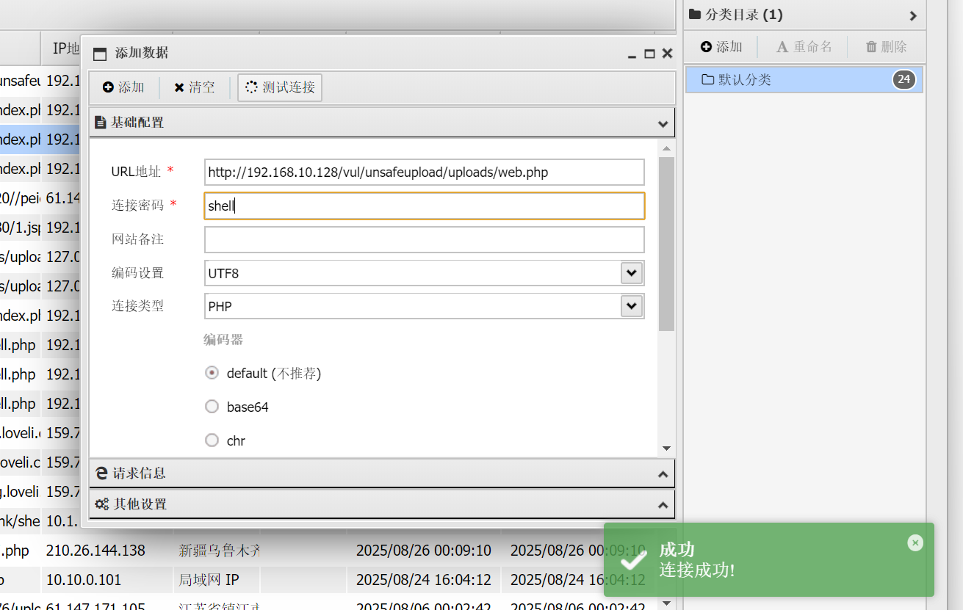Close the green success notification
The height and width of the screenshot is (610, 963).
[915, 542]
